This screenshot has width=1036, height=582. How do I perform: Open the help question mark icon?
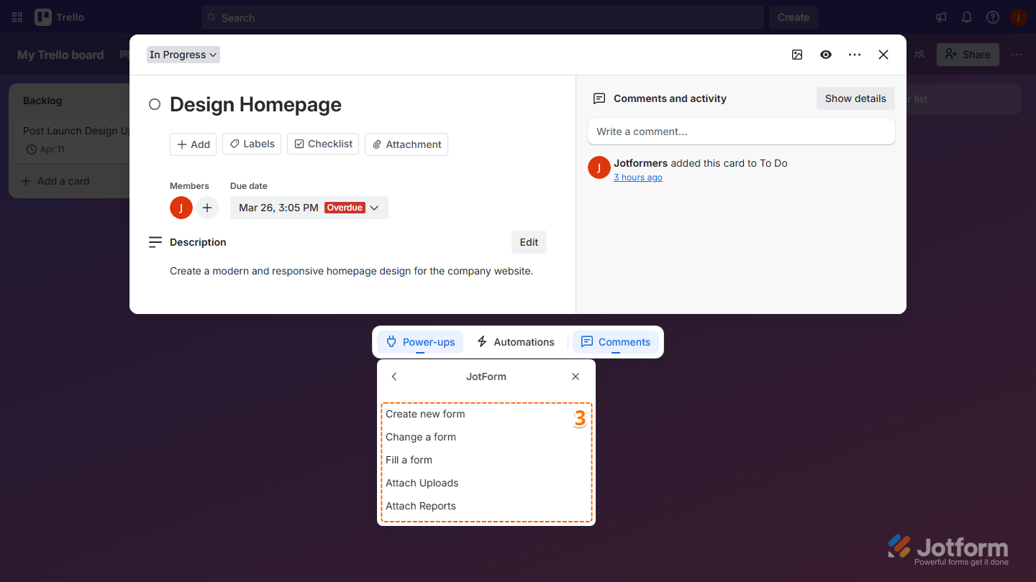[993, 17]
